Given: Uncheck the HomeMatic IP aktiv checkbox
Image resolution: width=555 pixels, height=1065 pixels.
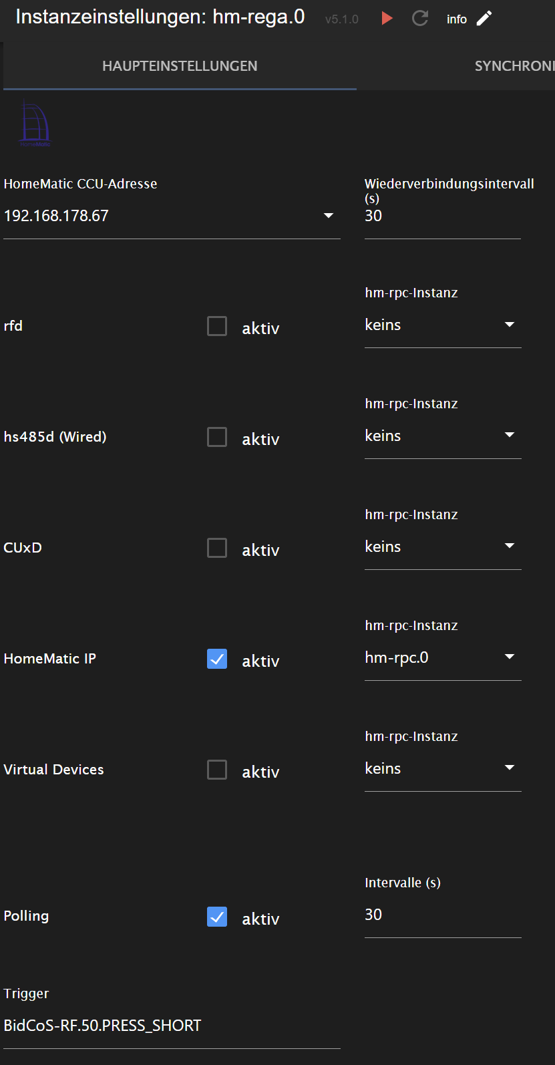Looking at the screenshot, I should point(217,659).
